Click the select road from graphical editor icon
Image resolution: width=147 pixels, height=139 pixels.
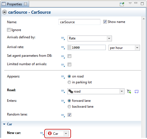click(x=129, y=91)
